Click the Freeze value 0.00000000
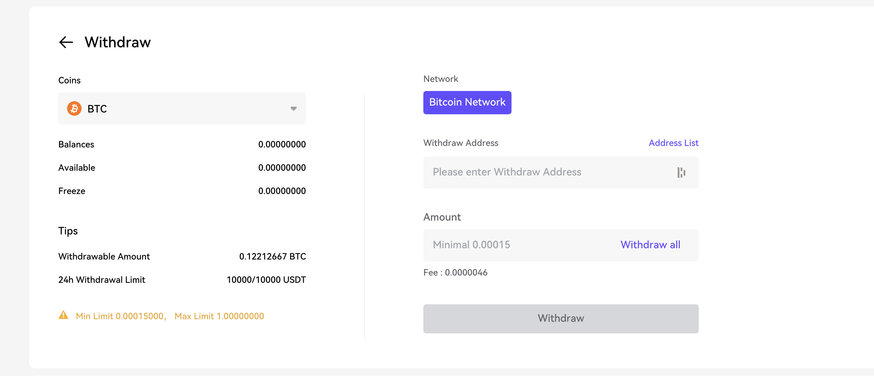 coord(282,191)
